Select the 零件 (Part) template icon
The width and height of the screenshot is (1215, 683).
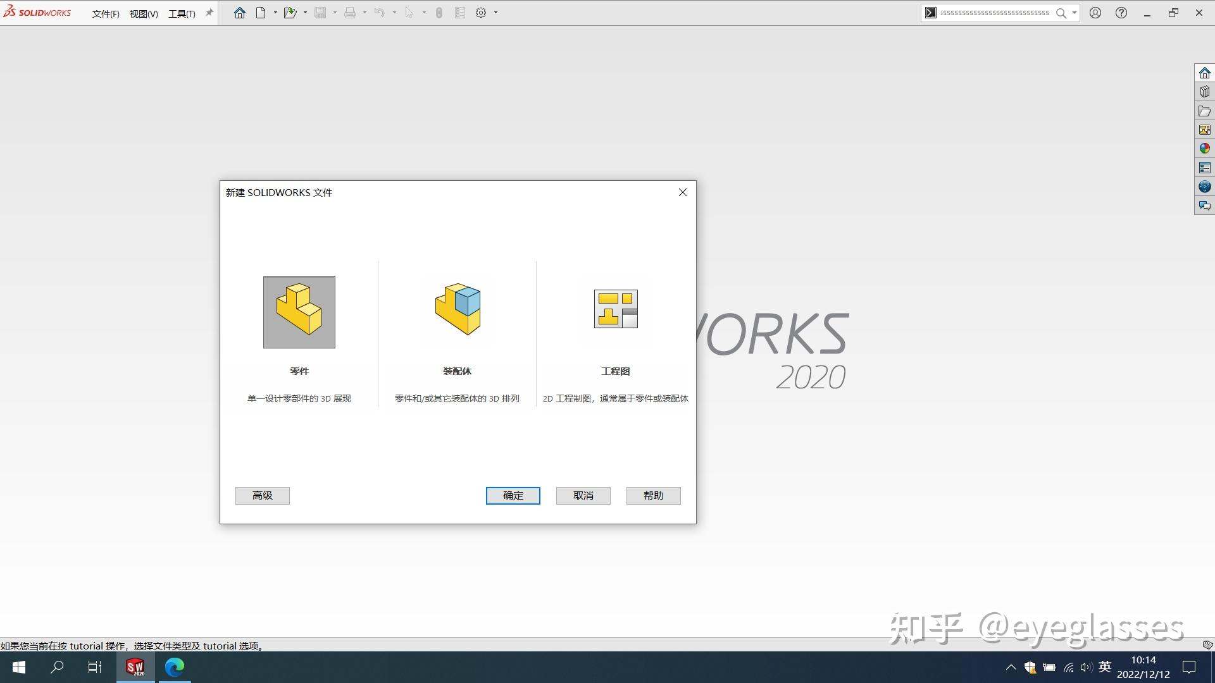click(299, 312)
